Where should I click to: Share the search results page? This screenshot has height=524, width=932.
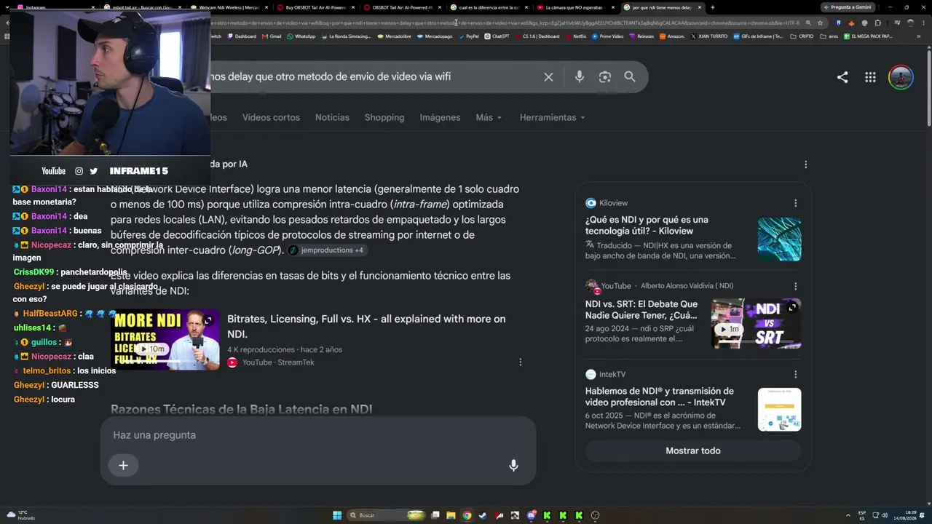pyautogui.click(x=842, y=77)
